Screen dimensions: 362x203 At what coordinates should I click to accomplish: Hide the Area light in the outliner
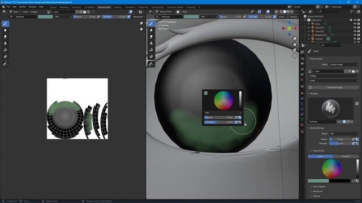(x=355, y=24)
